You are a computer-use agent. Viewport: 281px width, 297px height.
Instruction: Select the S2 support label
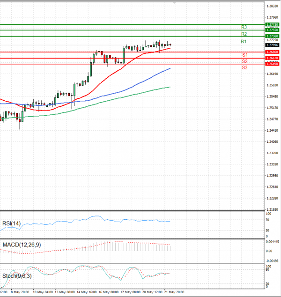point(244,61)
